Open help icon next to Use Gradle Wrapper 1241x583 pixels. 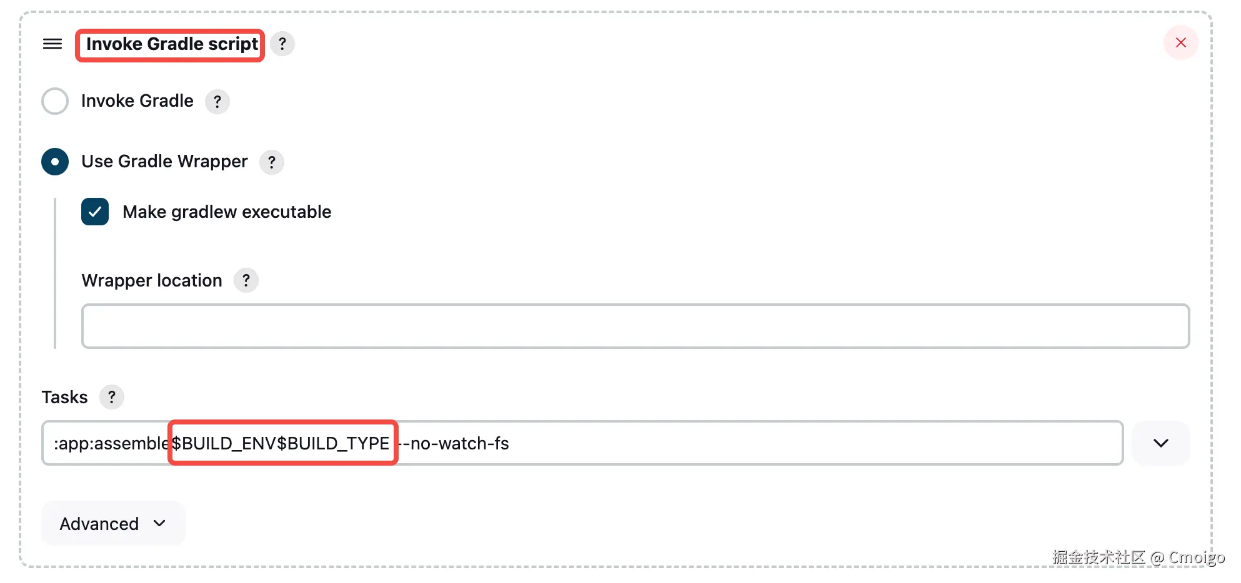(x=272, y=162)
